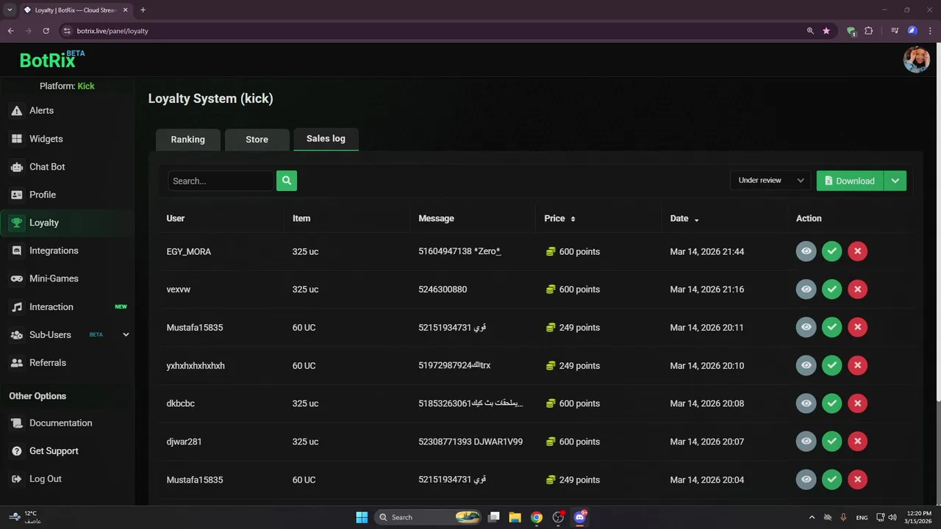This screenshot has height=529, width=941.
Task: Reject djwar281's purchase
Action: 857,442
